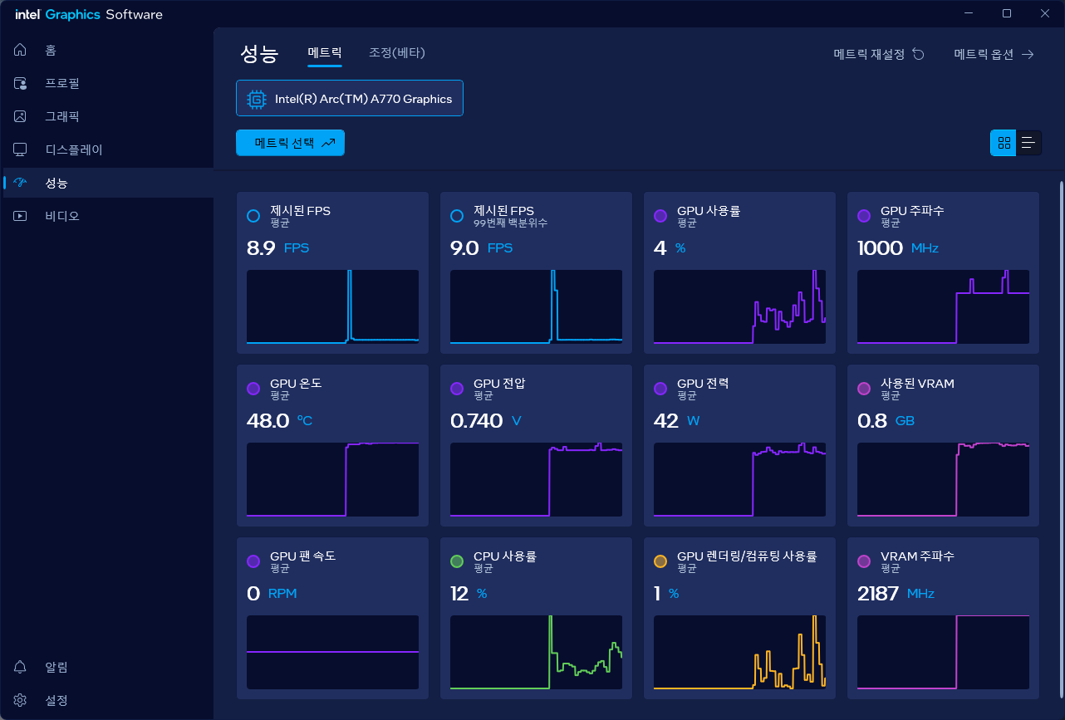Click magenta circle of 사용된 VRAM card
This screenshot has height=720, width=1065.
pyautogui.click(x=864, y=389)
